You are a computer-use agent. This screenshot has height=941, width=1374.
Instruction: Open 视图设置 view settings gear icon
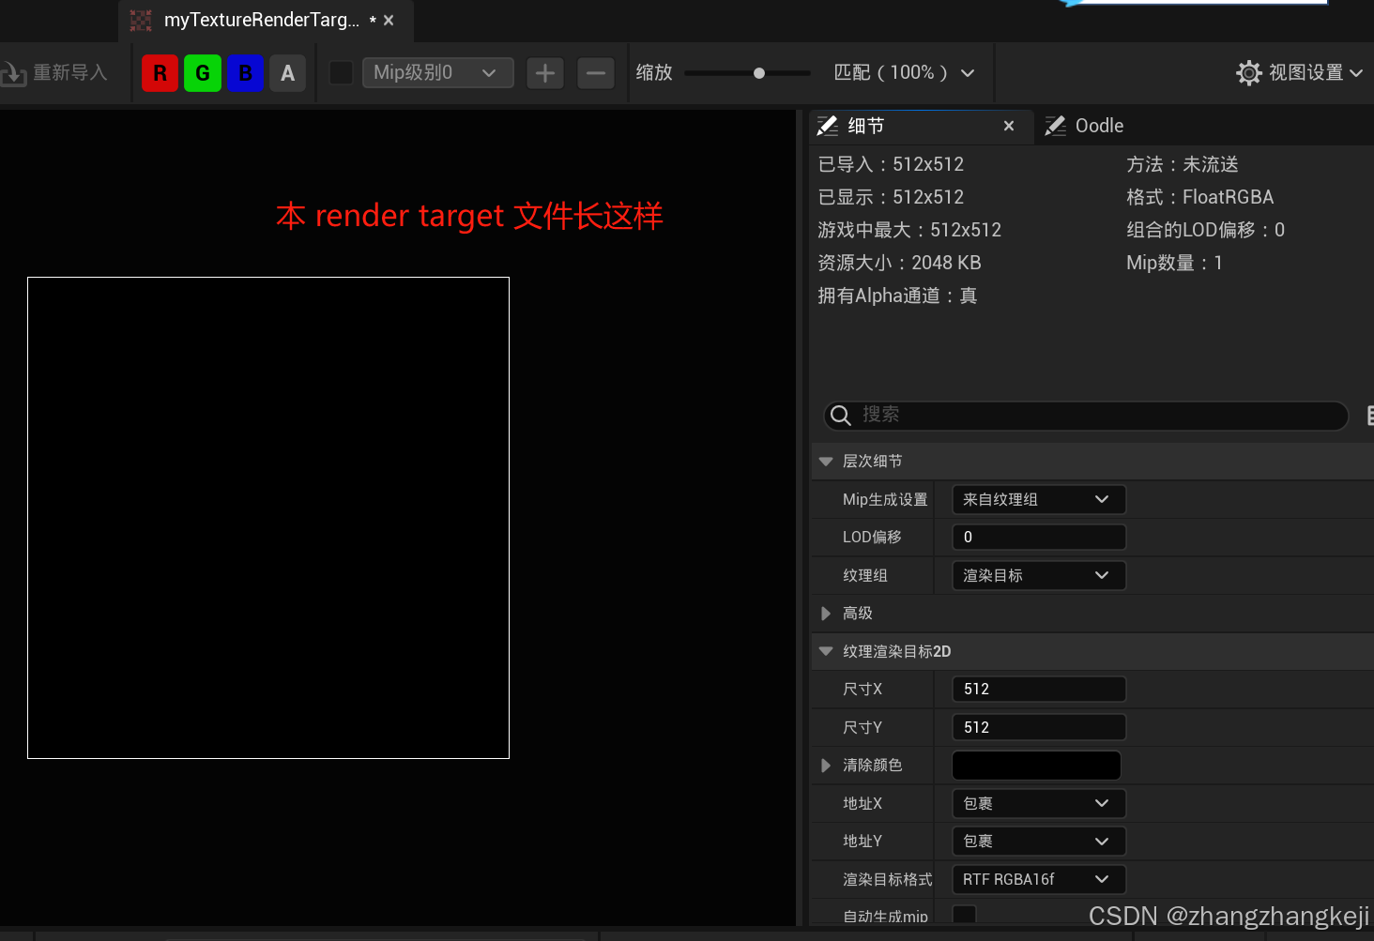click(x=1249, y=72)
